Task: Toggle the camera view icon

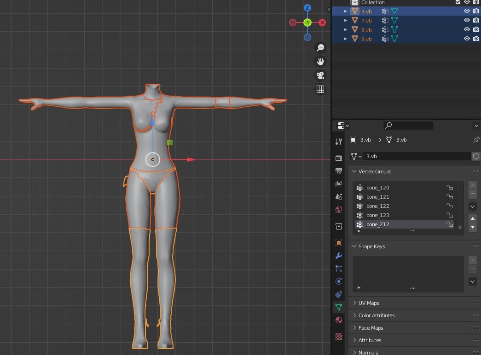Action: 320,75
